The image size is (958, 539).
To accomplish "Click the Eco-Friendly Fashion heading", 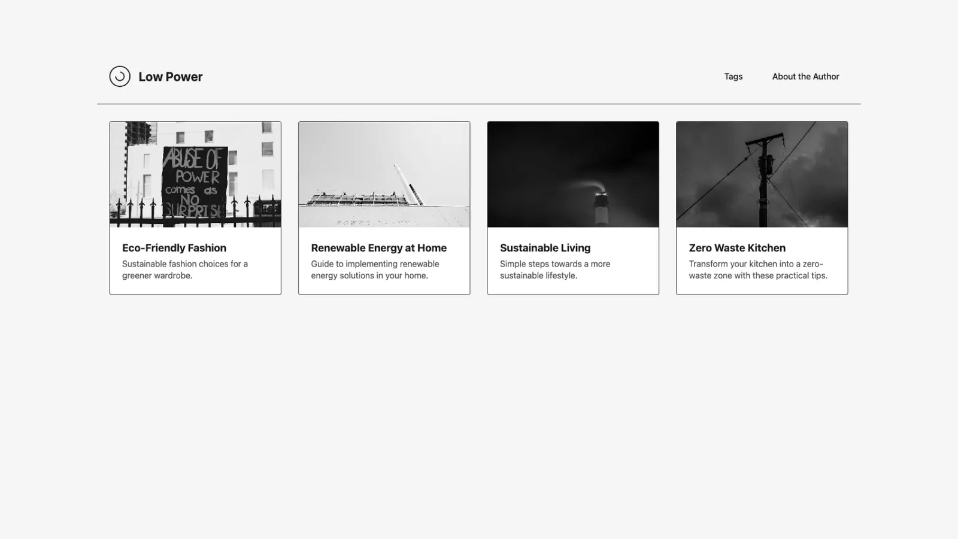I will (x=174, y=248).
